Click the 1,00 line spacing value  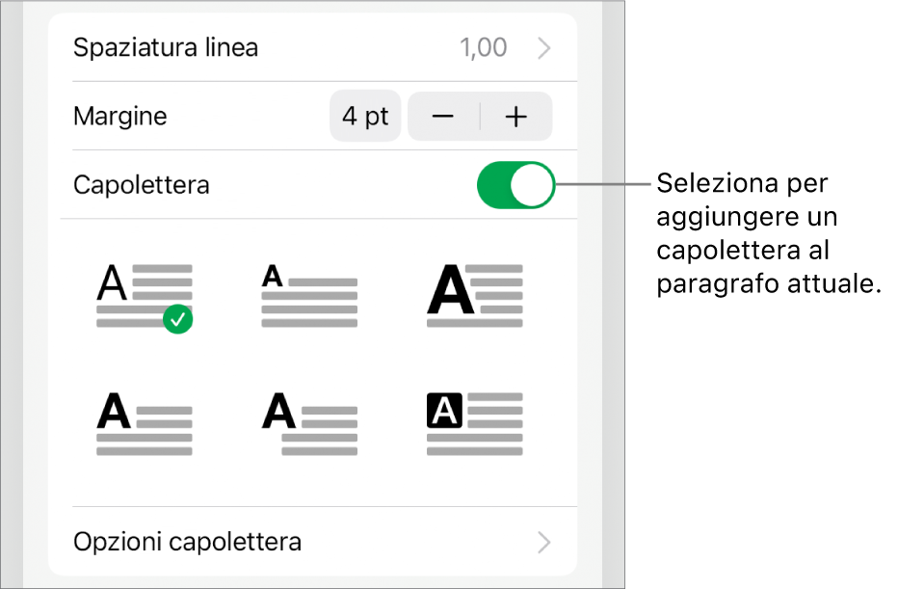484,47
